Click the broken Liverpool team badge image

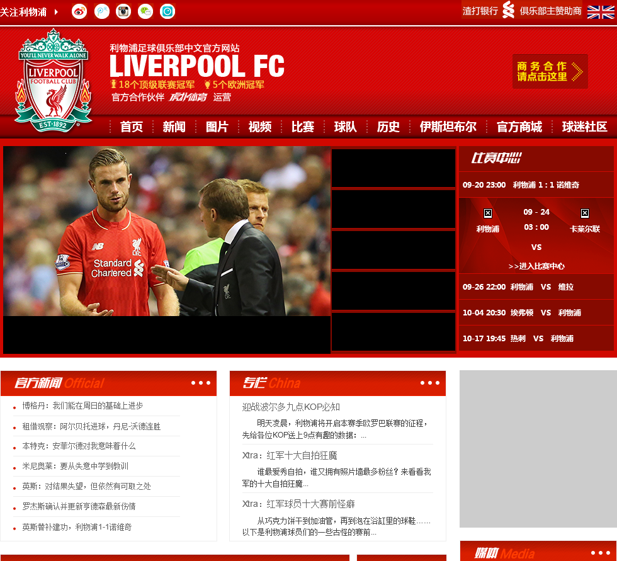(488, 213)
